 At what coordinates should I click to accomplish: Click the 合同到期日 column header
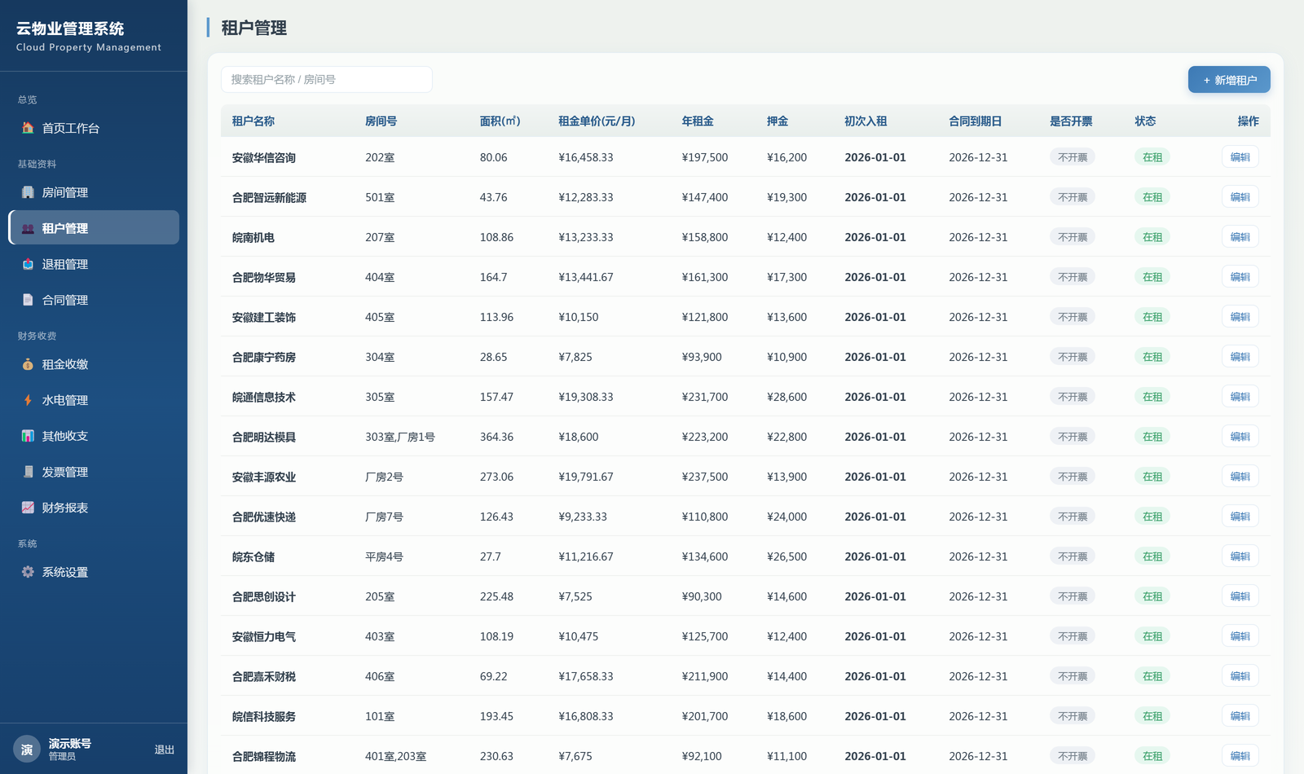976,121
